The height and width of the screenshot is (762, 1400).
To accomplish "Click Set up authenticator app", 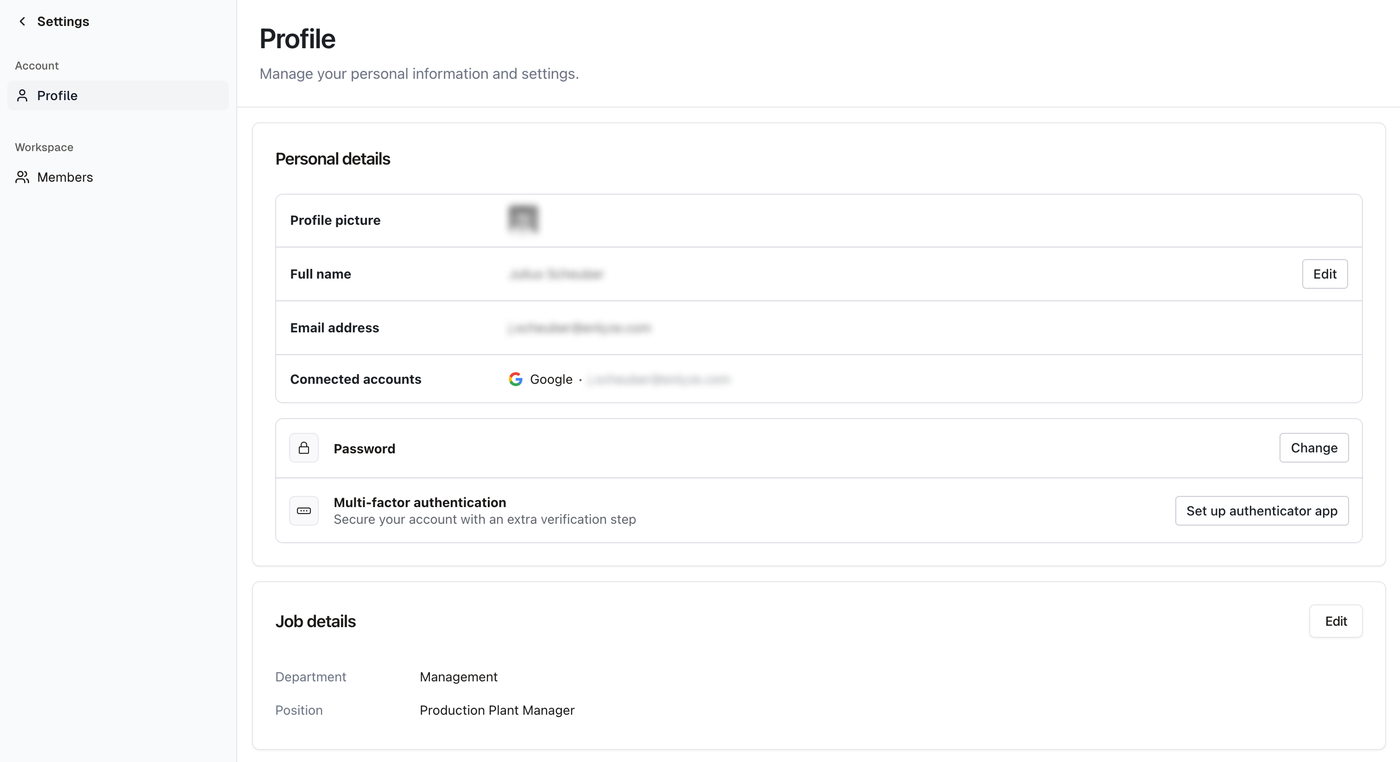I will click(1261, 511).
